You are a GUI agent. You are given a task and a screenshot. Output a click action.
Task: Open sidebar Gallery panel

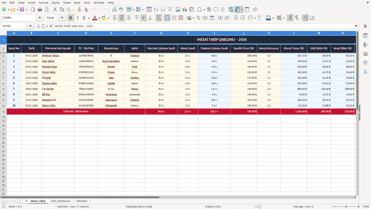[x=365, y=54]
